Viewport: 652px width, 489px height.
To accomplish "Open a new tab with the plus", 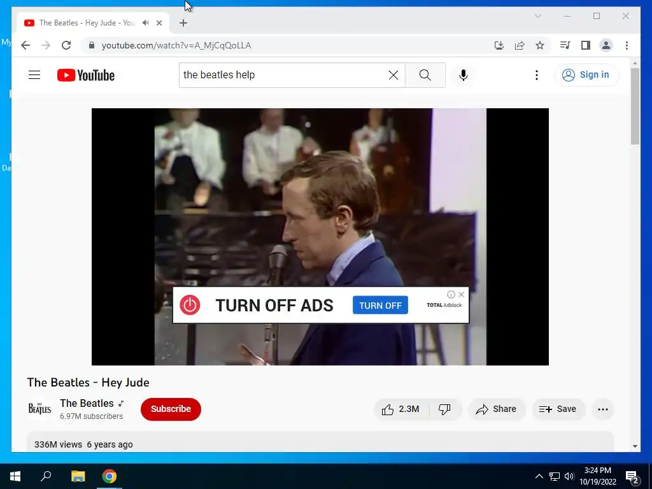I will pos(183,23).
